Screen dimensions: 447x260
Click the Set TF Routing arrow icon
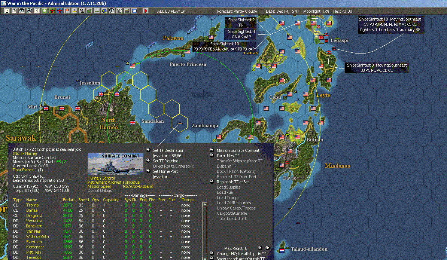(148, 160)
